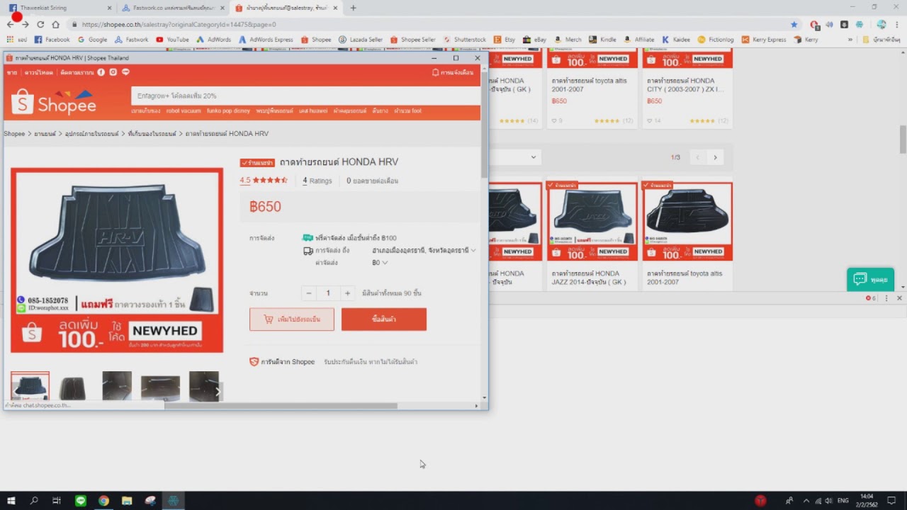Select the third product thumbnail image
The width and height of the screenshot is (907, 510).
coord(117,387)
